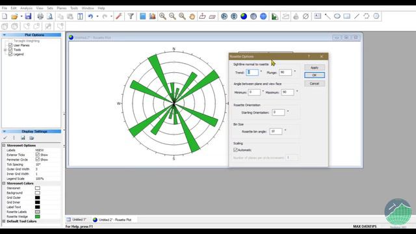416x234 pixels.
Task: Toggle the Legend checkbox
Action: (x=10, y=54)
